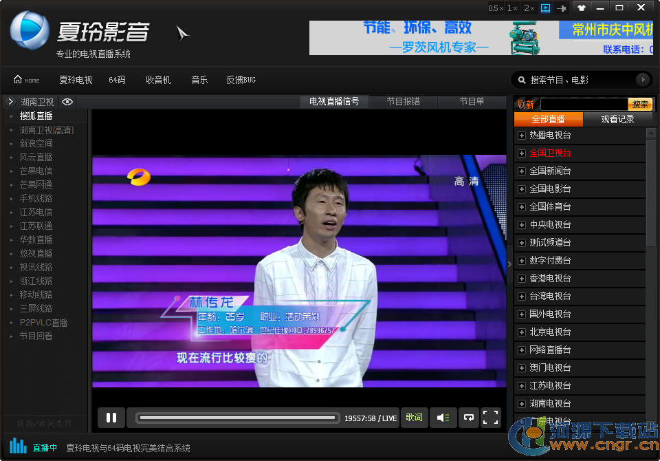Select the P2PVLC直播 source
Viewport: 660px width, 461px height.
tap(44, 323)
